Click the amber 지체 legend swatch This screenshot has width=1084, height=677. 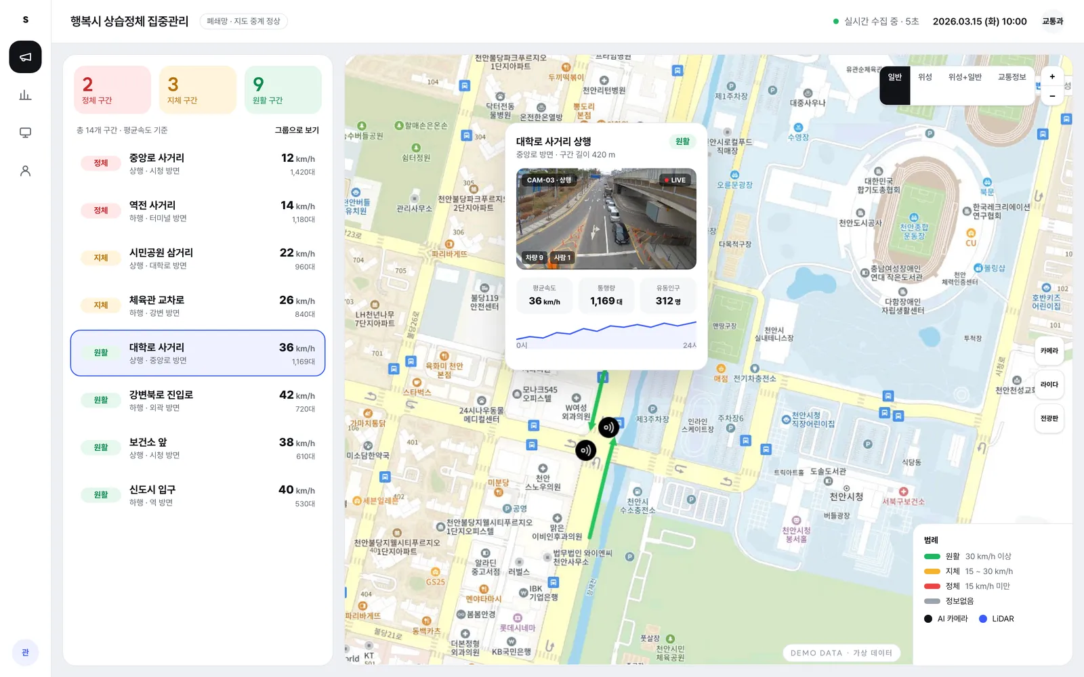pos(932,571)
